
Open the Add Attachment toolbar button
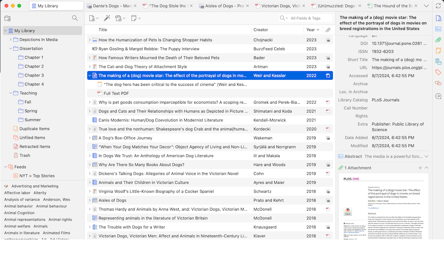120,18
